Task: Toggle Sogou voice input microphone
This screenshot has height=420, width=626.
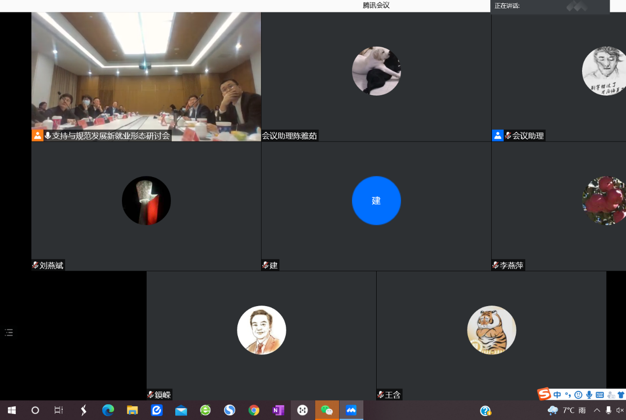Action: (589, 394)
